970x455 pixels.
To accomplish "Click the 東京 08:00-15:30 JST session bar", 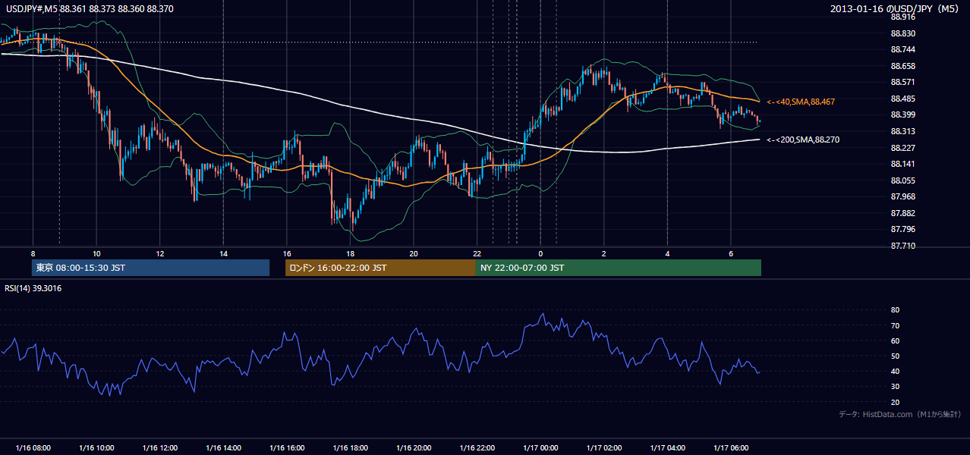I will point(151,268).
